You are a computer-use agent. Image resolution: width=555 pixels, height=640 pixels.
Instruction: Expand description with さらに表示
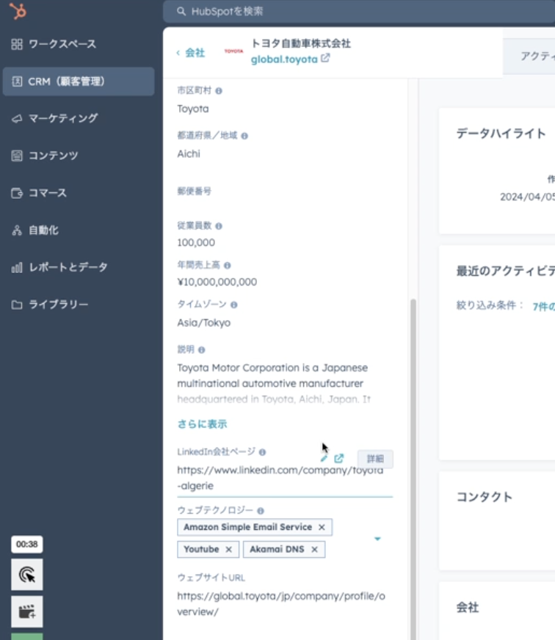coord(202,424)
